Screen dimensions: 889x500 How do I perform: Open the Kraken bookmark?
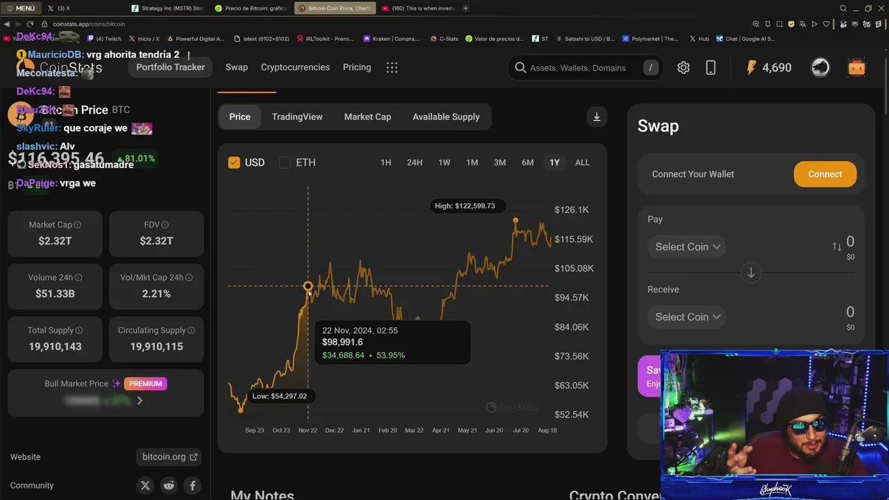click(392, 39)
